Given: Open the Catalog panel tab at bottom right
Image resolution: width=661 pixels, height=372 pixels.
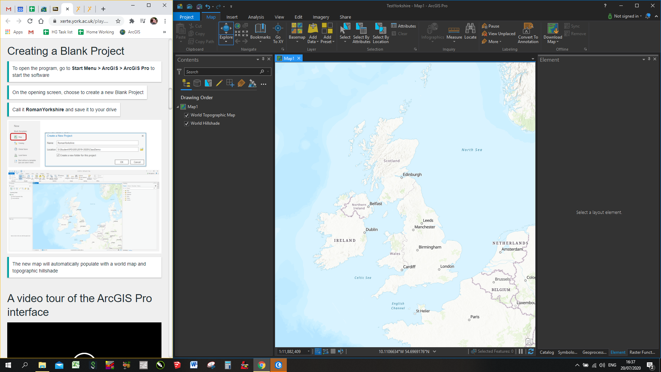Looking at the screenshot, I should (546, 352).
